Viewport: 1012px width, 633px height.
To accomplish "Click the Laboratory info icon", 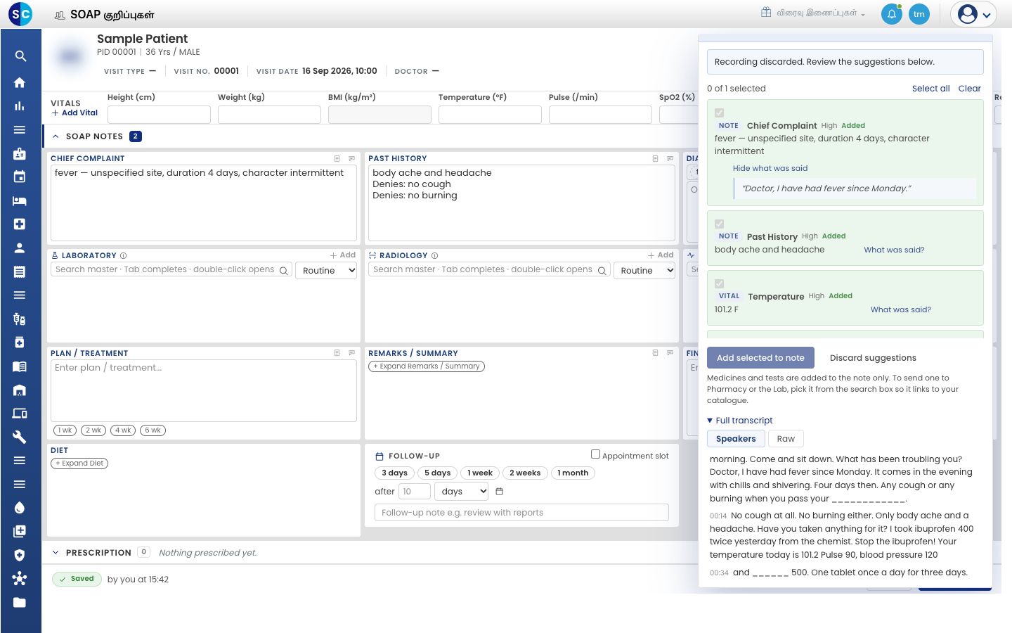I will [124, 256].
